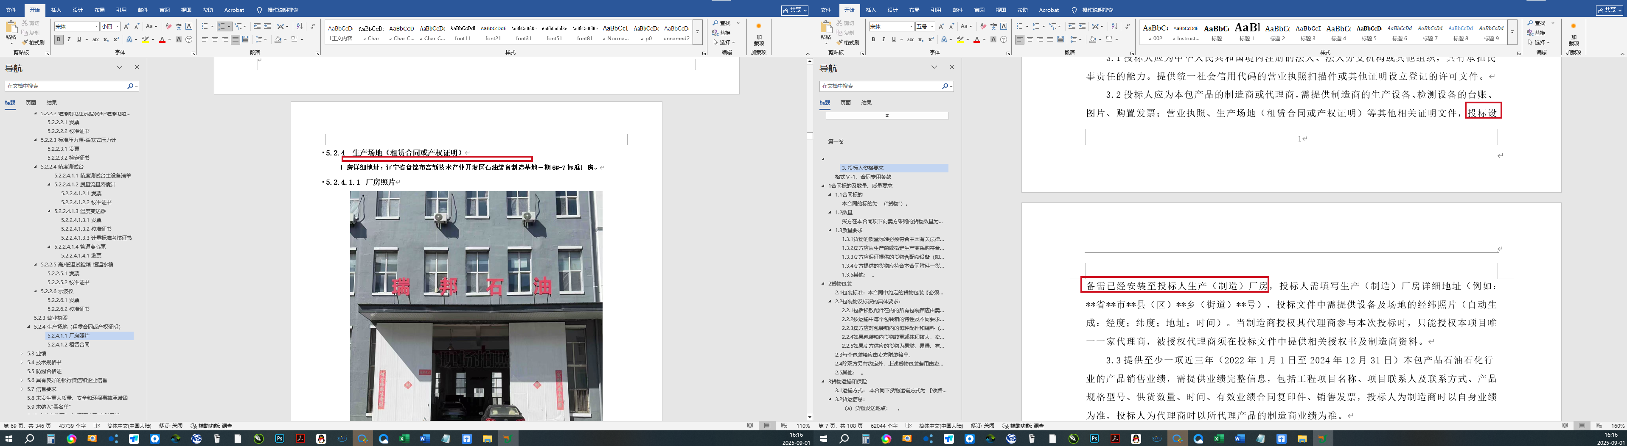Collapse 5.2.4 生产场地 heading in navigation tree
This screenshot has height=446, width=1627.
(x=29, y=327)
